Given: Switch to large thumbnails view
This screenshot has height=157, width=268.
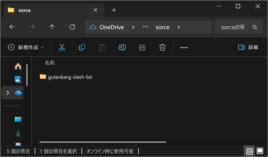Looking at the screenshot, I should (x=260, y=151).
